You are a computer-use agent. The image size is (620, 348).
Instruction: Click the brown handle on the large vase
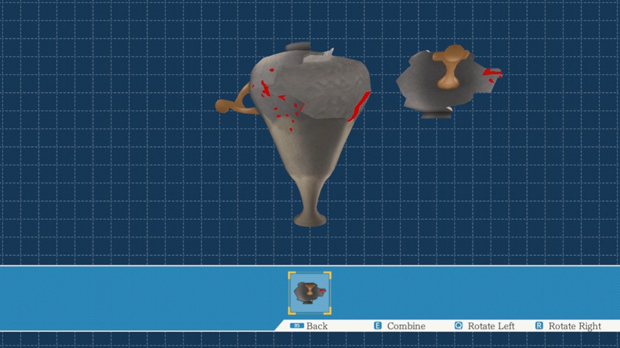point(235,100)
